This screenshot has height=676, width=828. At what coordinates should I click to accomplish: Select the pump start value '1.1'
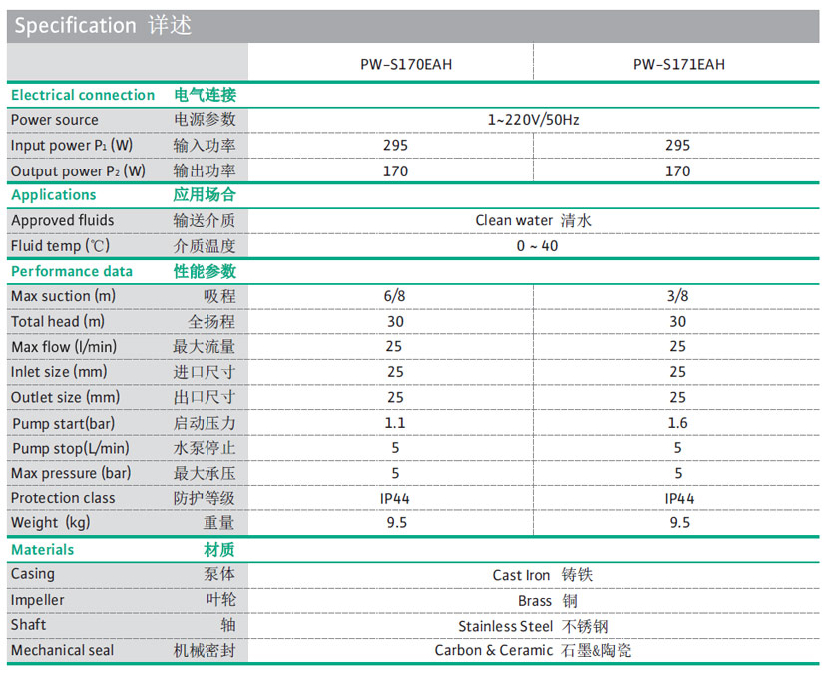[395, 423]
